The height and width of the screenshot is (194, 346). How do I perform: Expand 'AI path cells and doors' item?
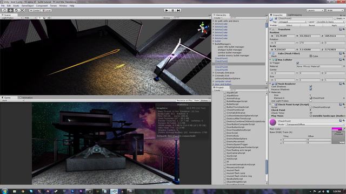214,21
